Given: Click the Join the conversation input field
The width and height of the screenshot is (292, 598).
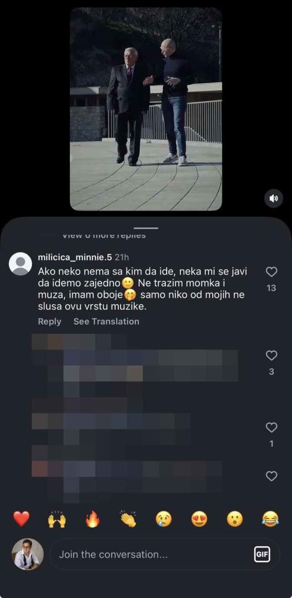Looking at the screenshot, I should tap(148, 555).
